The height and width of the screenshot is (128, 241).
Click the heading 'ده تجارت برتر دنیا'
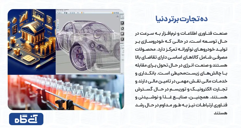[182, 19]
